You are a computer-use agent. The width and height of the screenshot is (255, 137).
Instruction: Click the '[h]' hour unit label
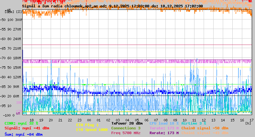[248, 123]
